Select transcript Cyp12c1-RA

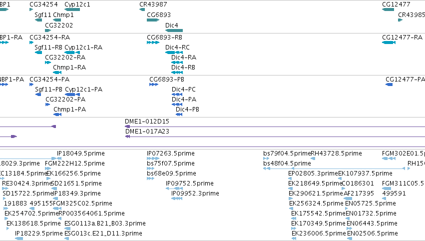tap(83, 47)
